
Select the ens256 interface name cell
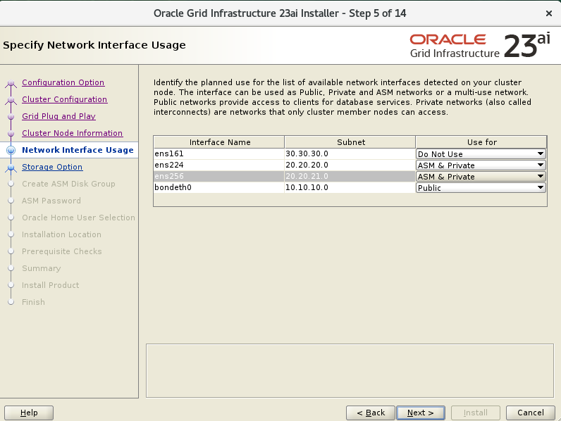219,176
